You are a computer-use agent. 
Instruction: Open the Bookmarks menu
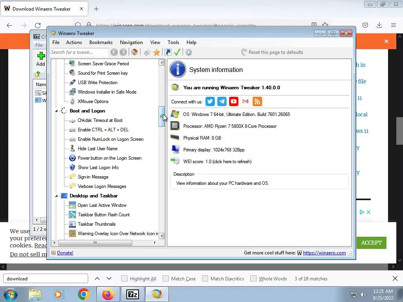[x=101, y=42]
